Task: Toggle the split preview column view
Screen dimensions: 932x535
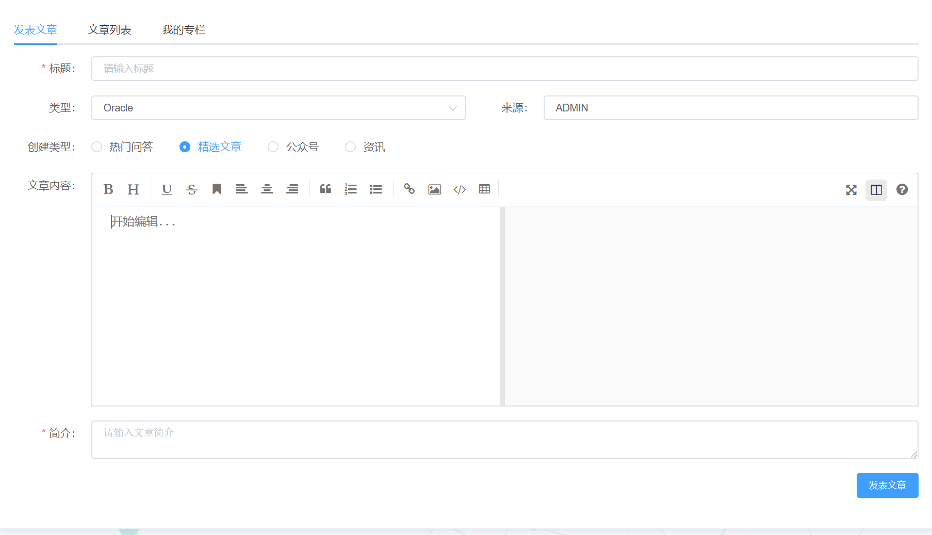Action: click(x=876, y=190)
